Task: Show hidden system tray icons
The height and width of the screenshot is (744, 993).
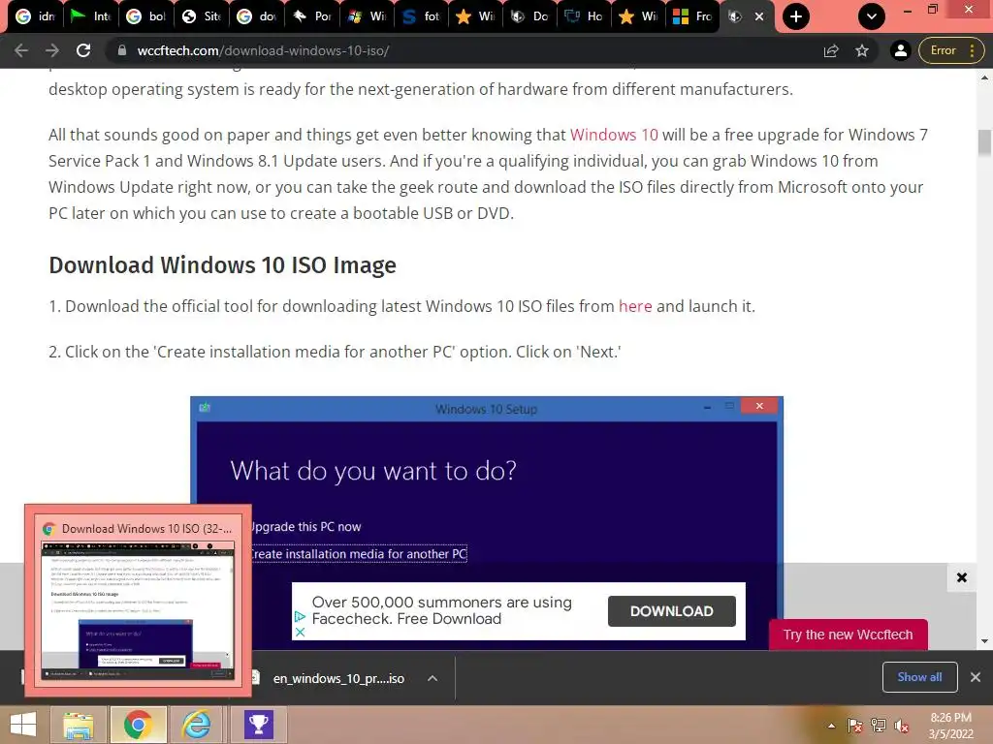Action: [831, 727]
